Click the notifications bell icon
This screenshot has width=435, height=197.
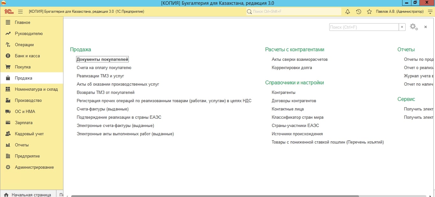pos(348,11)
